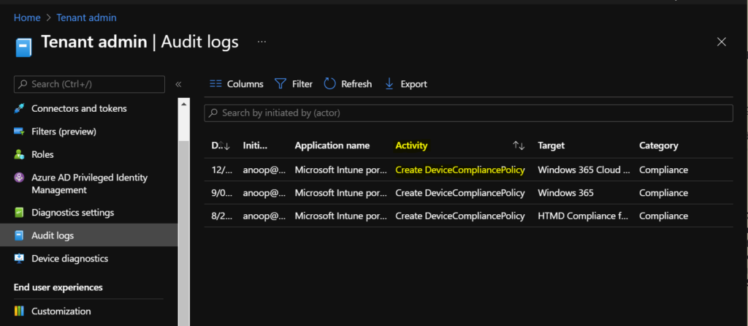
Task: Toggle the Activity column sort arrows
Action: pos(519,146)
